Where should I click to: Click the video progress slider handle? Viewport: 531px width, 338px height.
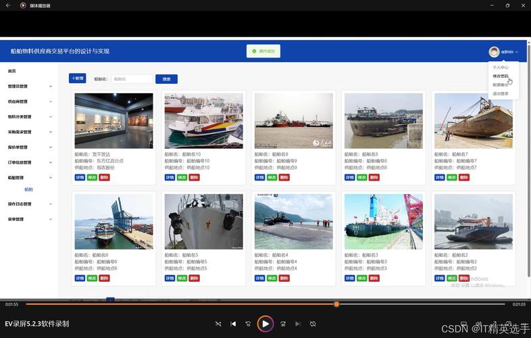click(336, 304)
